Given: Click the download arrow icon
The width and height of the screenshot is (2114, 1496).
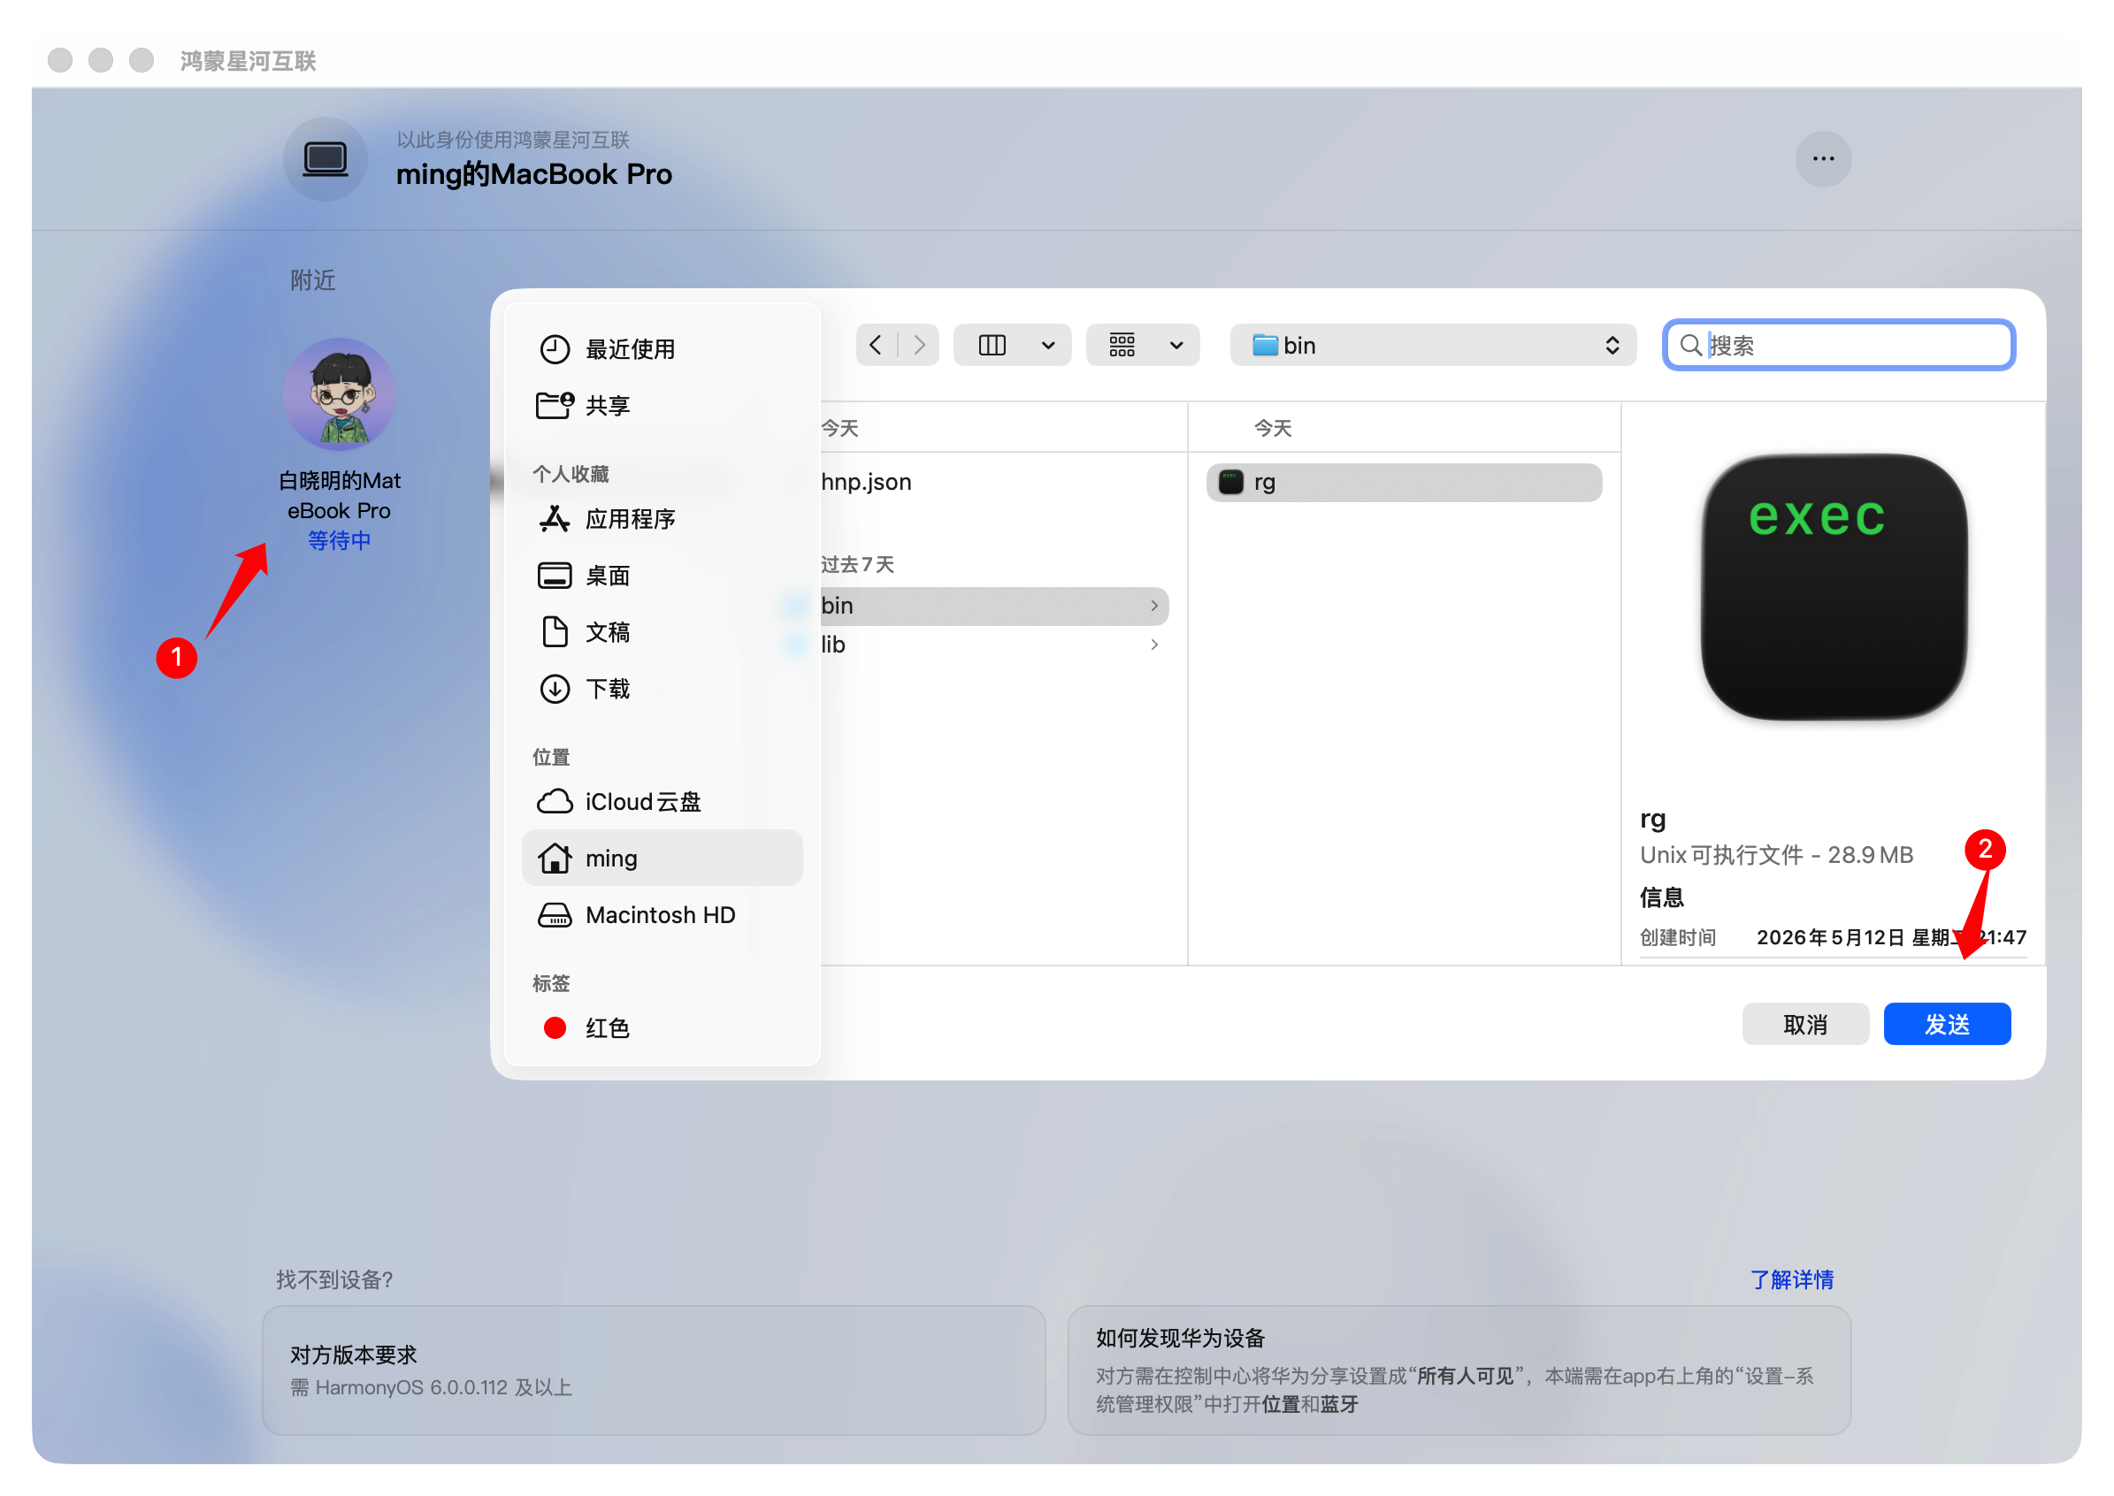Looking at the screenshot, I should [x=554, y=688].
